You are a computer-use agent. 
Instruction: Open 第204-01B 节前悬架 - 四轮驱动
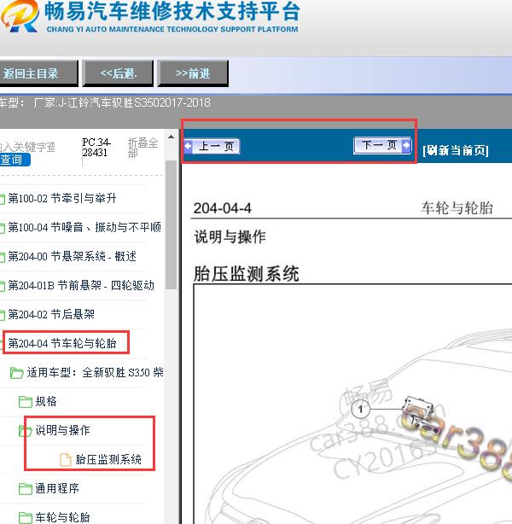coord(81,285)
